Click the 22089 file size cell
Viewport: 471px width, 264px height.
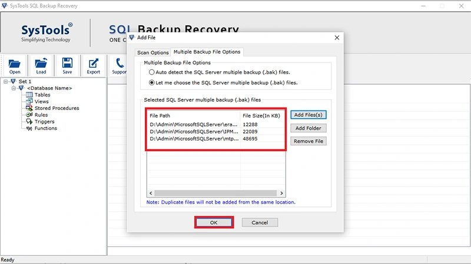(250, 131)
